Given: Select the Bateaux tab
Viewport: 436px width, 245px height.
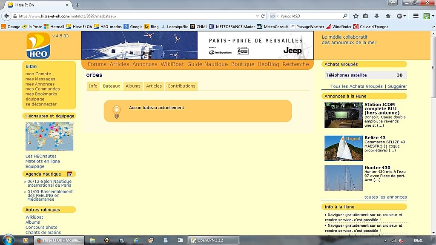Looking at the screenshot, I should pyautogui.click(x=112, y=86).
